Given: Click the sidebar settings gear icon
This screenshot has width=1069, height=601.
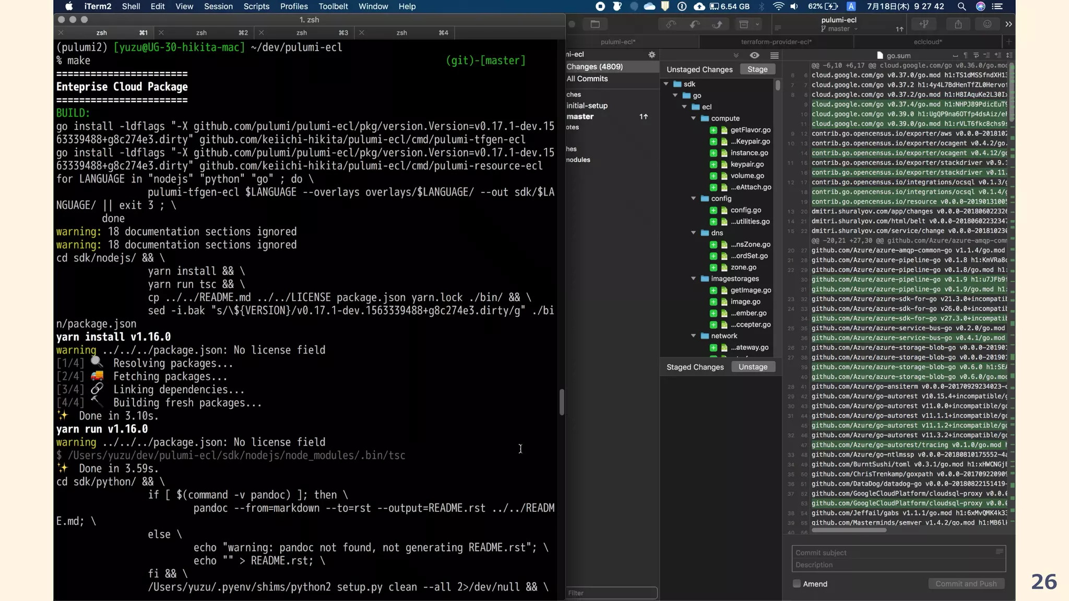Looking at the screenshot, I should 651,54.
